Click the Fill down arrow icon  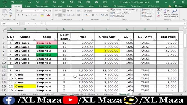(x=158, y=13)
